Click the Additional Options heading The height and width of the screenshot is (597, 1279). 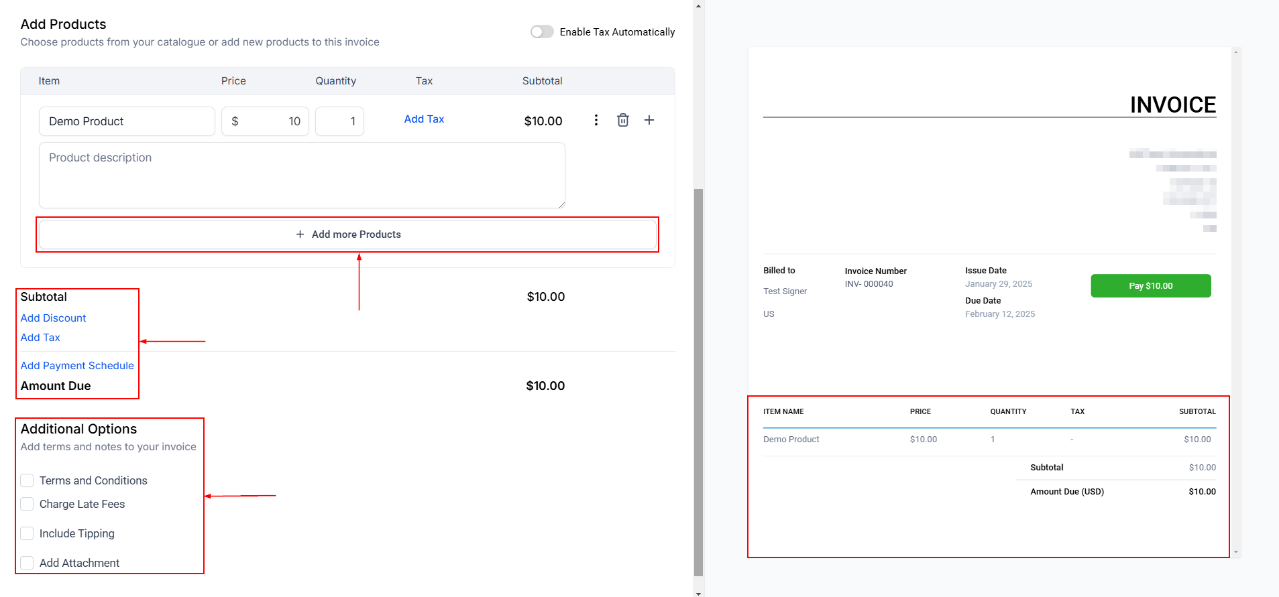coord(78,429)
